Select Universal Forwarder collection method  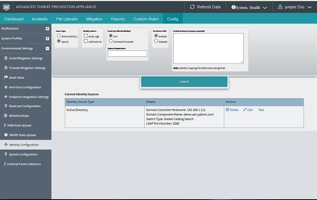(111, 41)
